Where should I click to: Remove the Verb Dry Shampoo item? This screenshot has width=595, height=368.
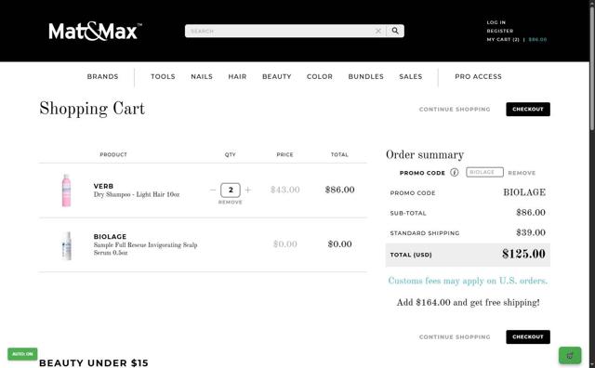click(231, 203)
